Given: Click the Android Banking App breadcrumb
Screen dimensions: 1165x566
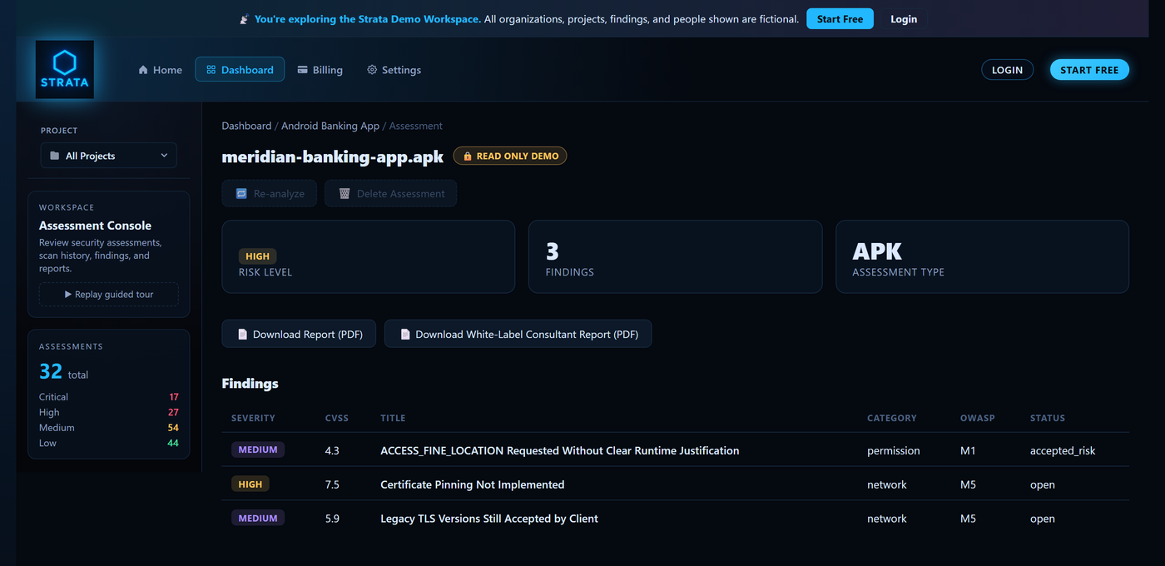Looking at the screenshot, I should point(330,126).
